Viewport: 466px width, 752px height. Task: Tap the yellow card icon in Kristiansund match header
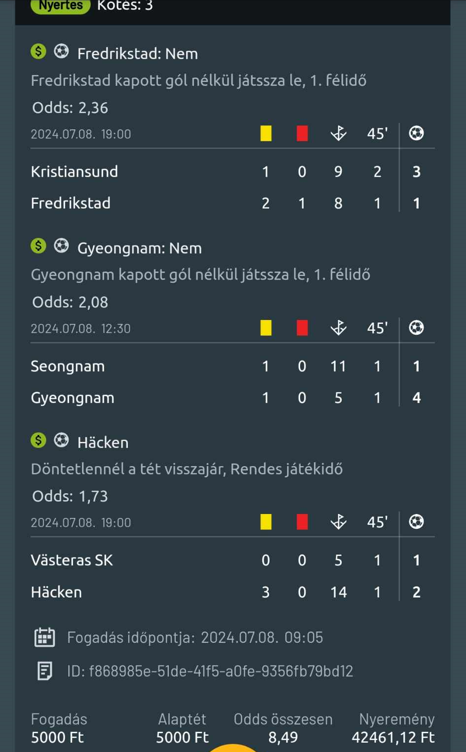click(266, 133)
